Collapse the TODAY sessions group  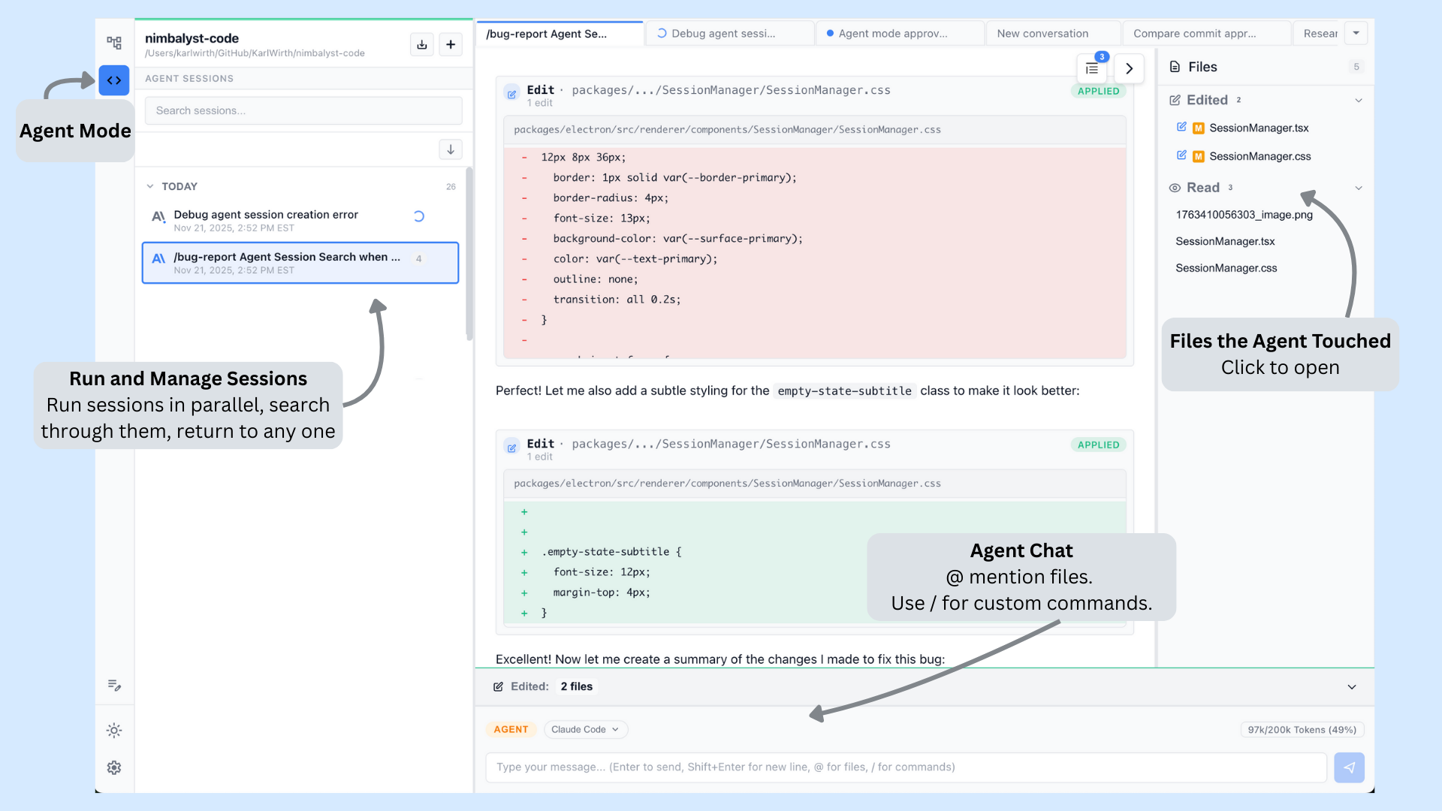point(150,186)
